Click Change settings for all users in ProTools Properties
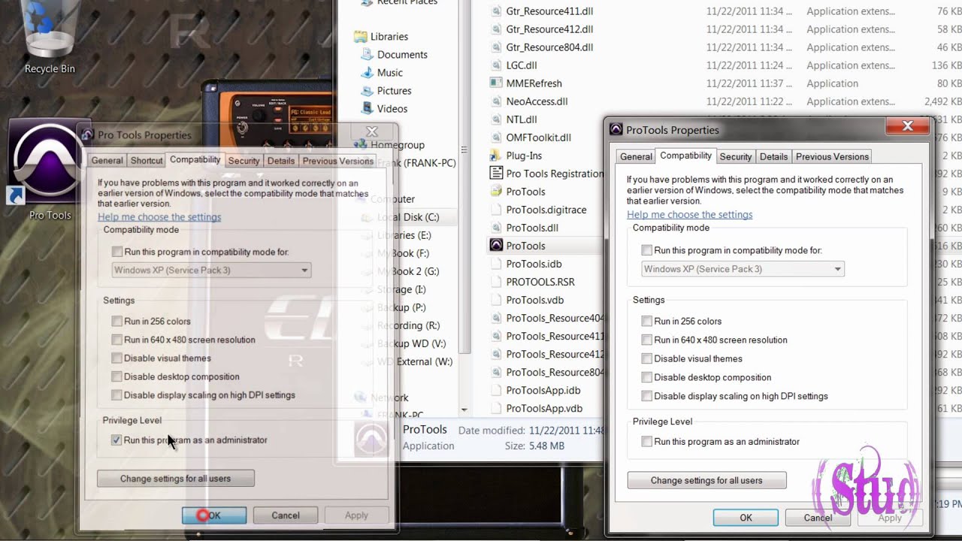Screen dimensions: 962x541 (706, 480)
